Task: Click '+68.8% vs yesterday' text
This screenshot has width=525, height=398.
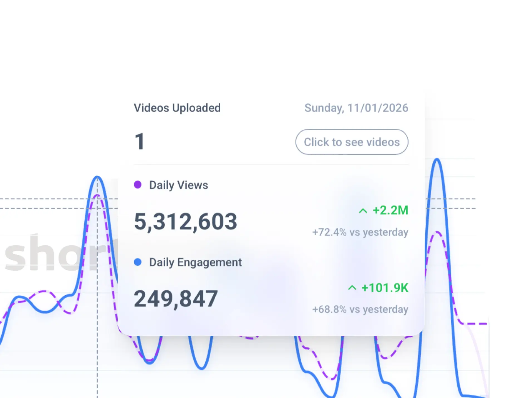Action: coord(360,309)
